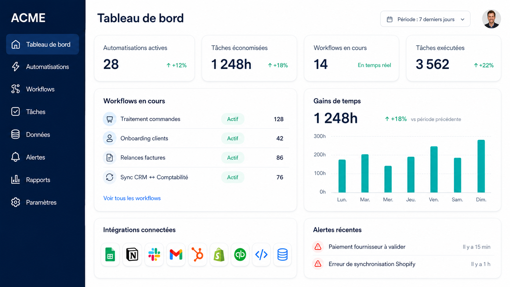Open the custom code API integration
Screen dimensions: 510x287
point(261,254)
